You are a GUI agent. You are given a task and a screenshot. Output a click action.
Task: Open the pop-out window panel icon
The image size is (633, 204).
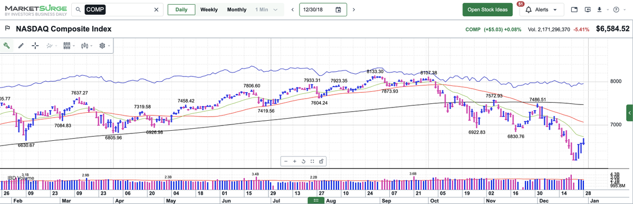click(574, 9)
